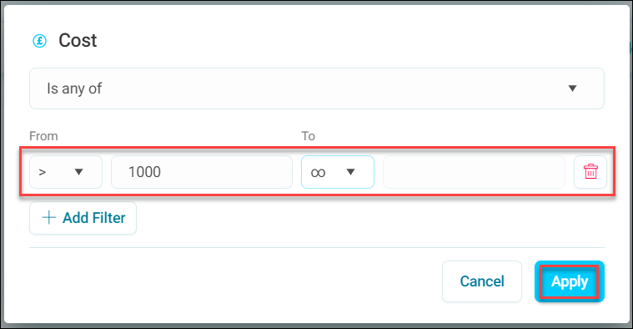The height and width of the screenshot is (329, 633).
Task: Select the 1000 value text
Action: tap(144, 172)
